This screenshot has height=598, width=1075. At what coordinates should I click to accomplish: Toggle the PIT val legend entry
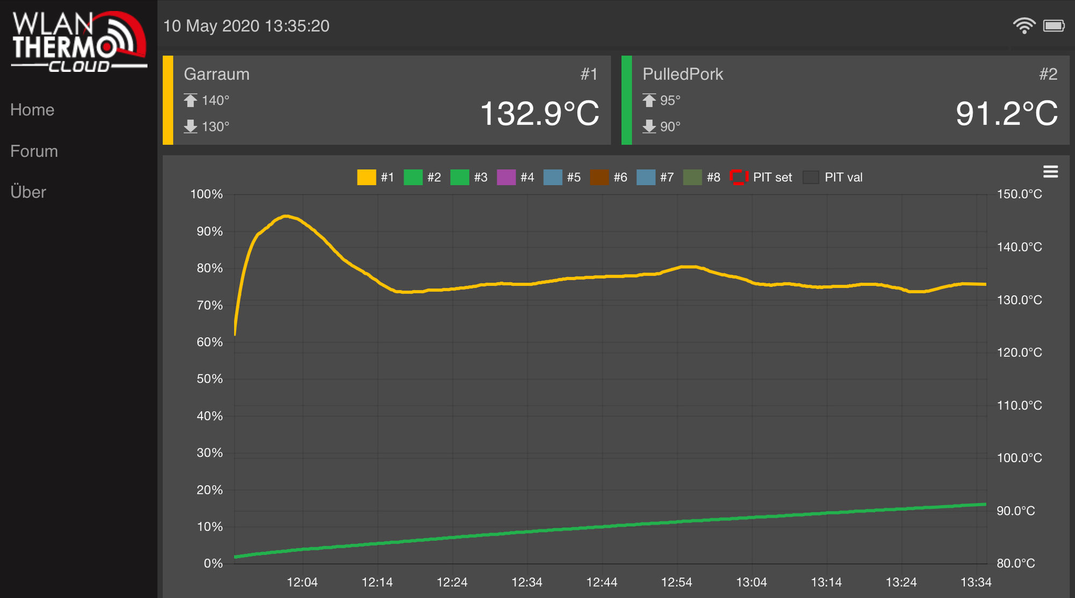click(x=833, y=178)
